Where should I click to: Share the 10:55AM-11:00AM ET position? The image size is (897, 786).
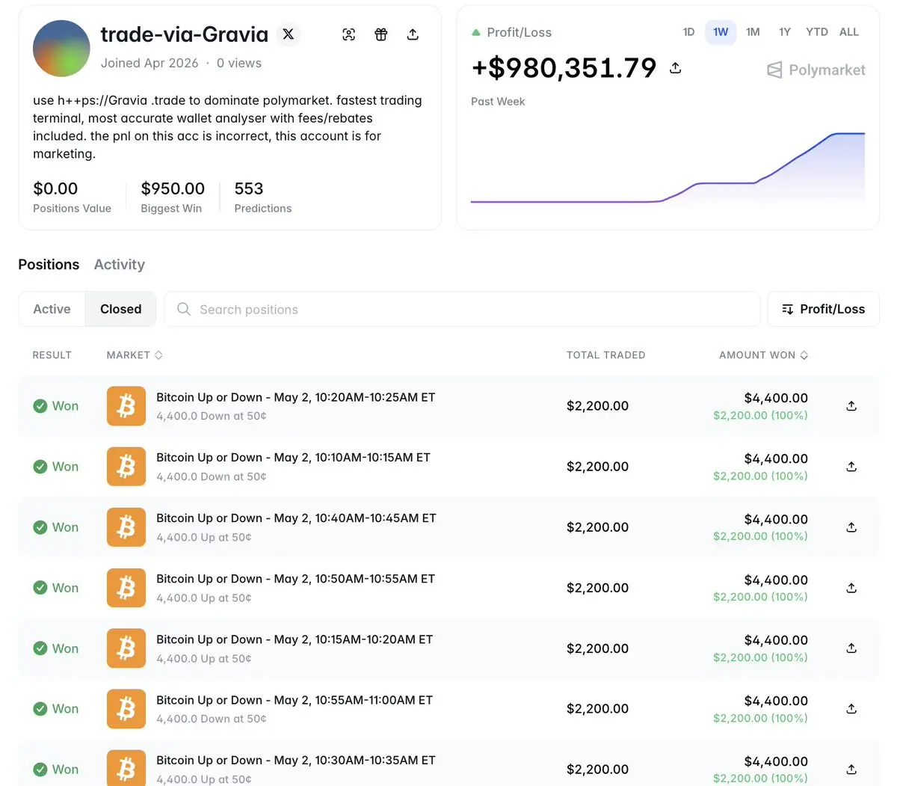(x=851, y=709)
